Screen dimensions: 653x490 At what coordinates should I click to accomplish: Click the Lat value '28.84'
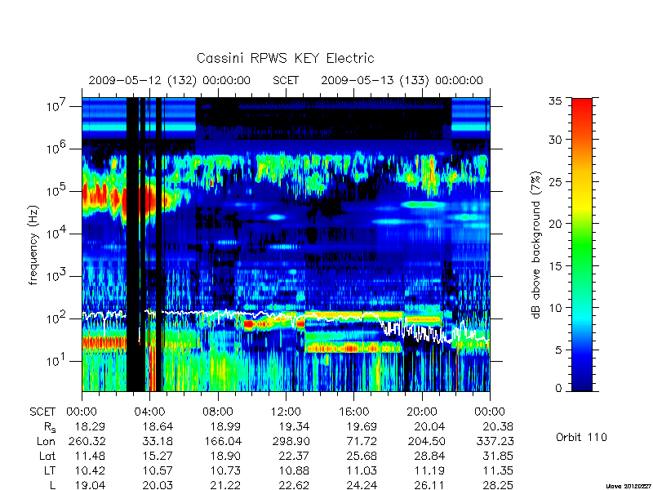click(429, 456)
